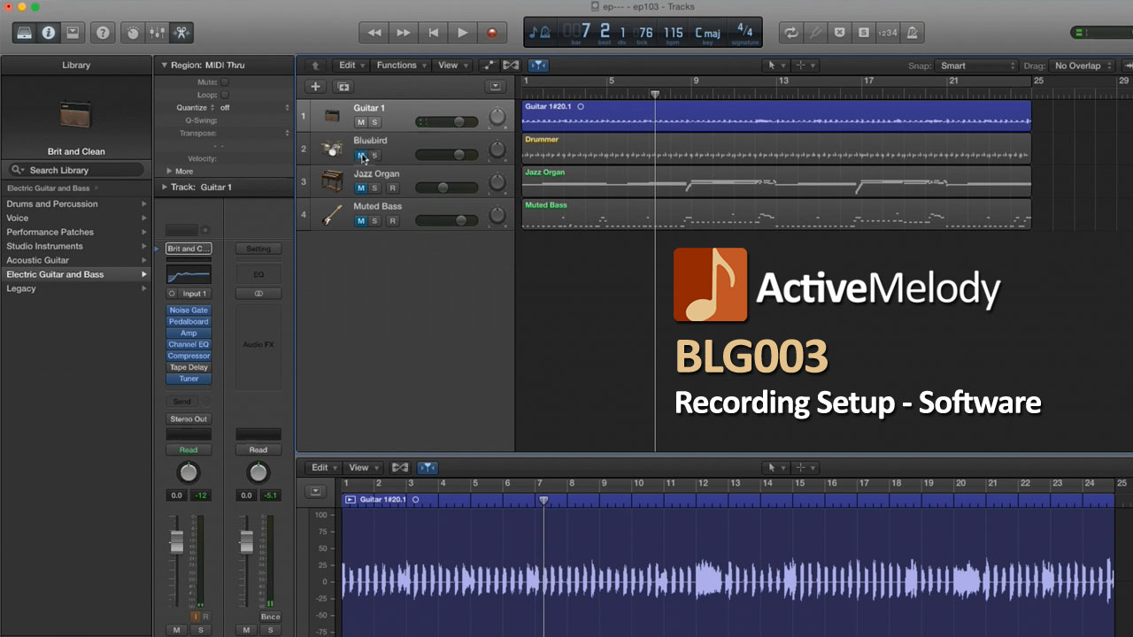
Task: Mute the Guitar 1 track
Action: (x=360, y=122)
